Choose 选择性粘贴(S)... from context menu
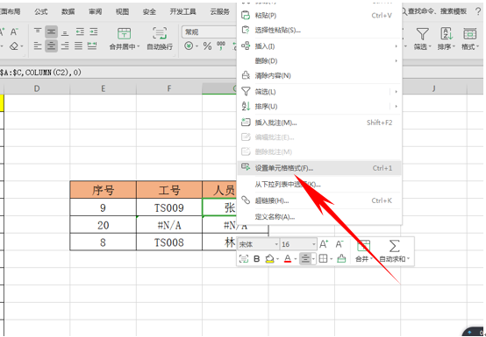Image resolution: width=486 pixels, height=337 pixels. pos(319,30)
